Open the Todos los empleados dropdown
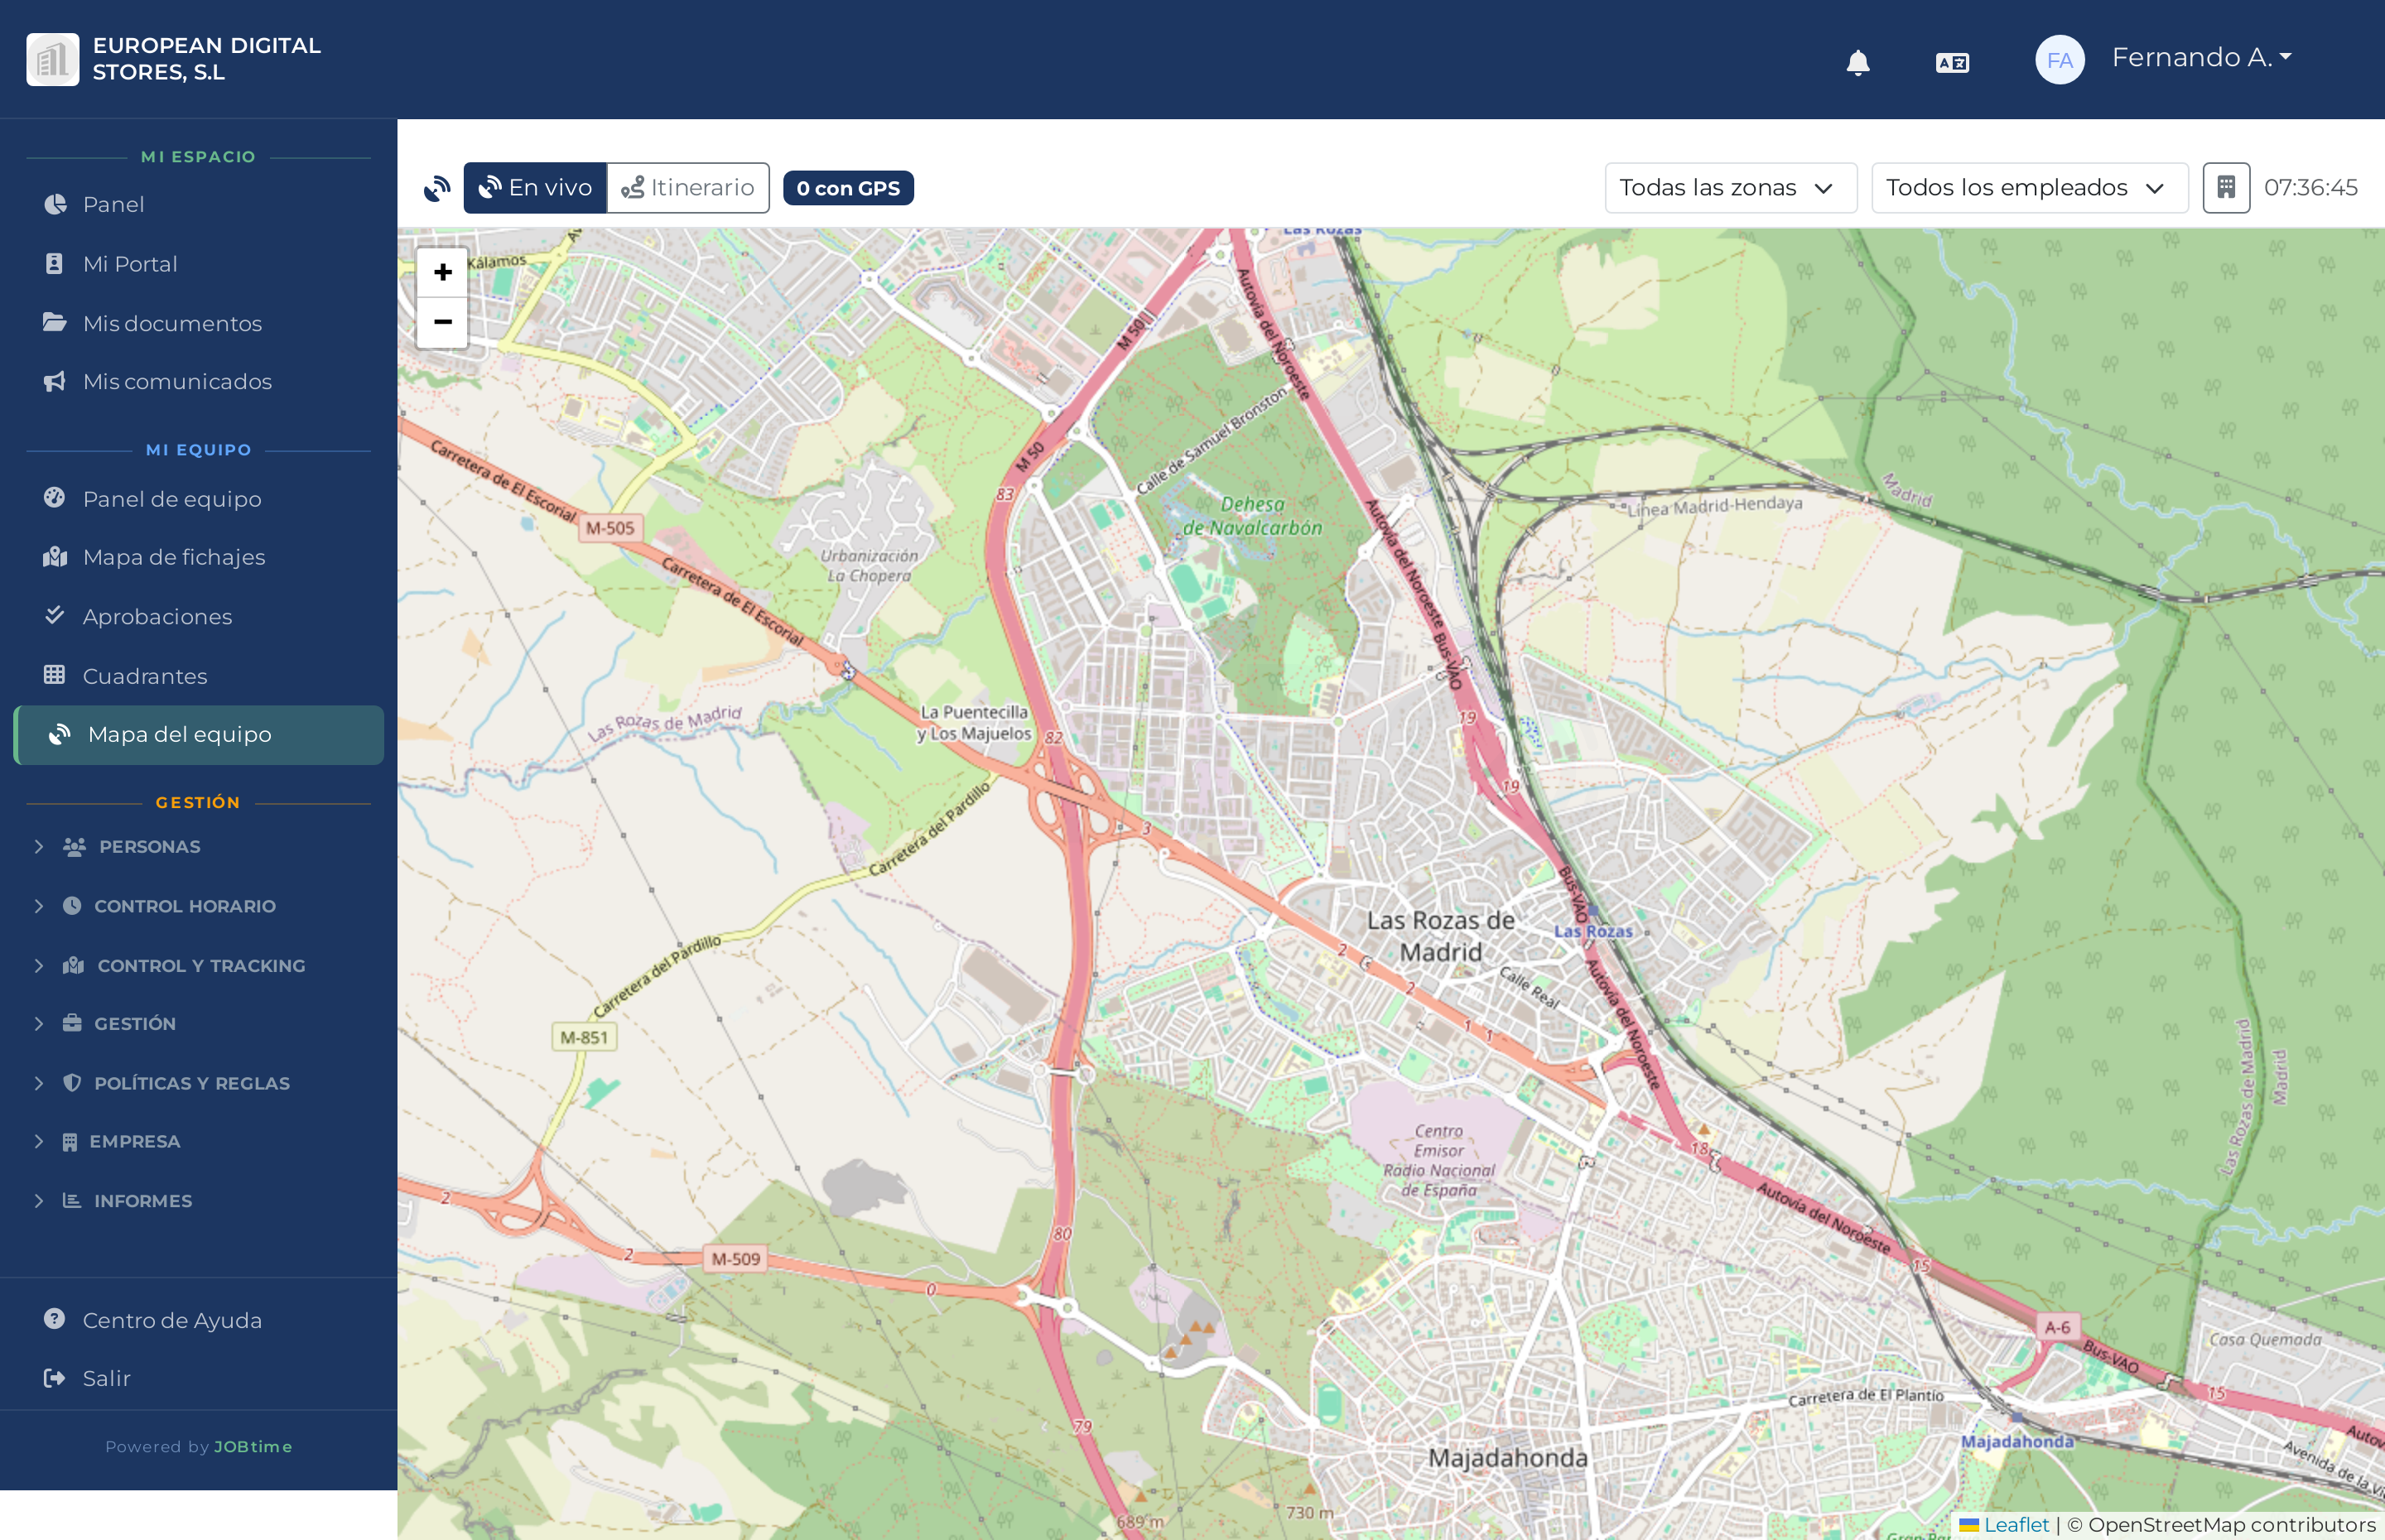The width and height of the screenshot is (2385, 1540). point(2029,187)
